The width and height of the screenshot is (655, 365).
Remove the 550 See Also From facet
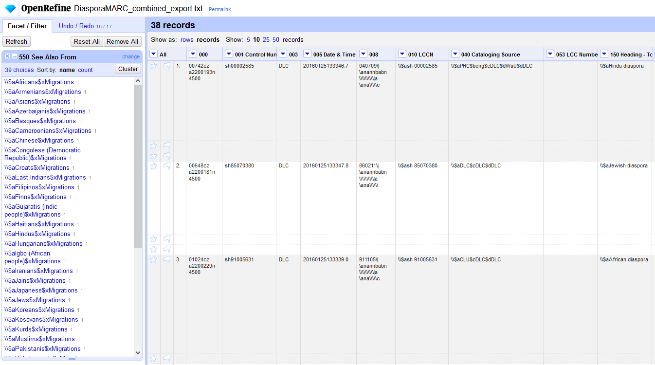(7, 56)
